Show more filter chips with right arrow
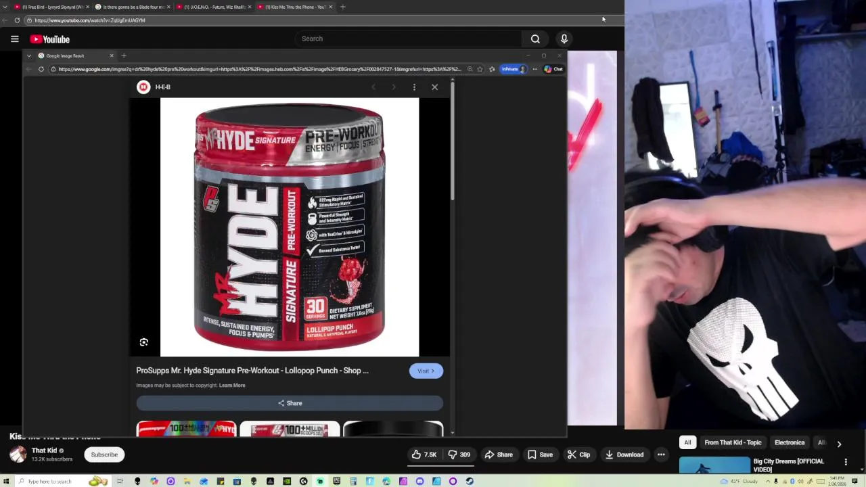Screen dimensions: 866x487 [x=839, y=444]
